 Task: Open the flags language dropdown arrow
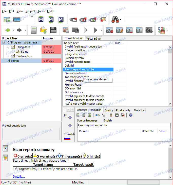click(x=167, y=30)
